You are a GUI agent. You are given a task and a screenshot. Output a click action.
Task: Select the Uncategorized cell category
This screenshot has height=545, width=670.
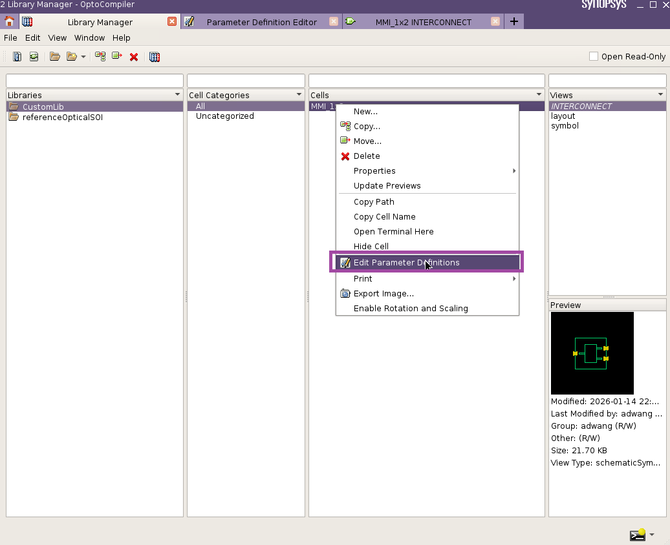tap(246, 116)
